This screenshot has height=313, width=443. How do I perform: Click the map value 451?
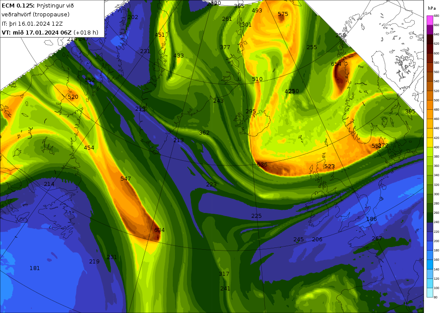159,35
